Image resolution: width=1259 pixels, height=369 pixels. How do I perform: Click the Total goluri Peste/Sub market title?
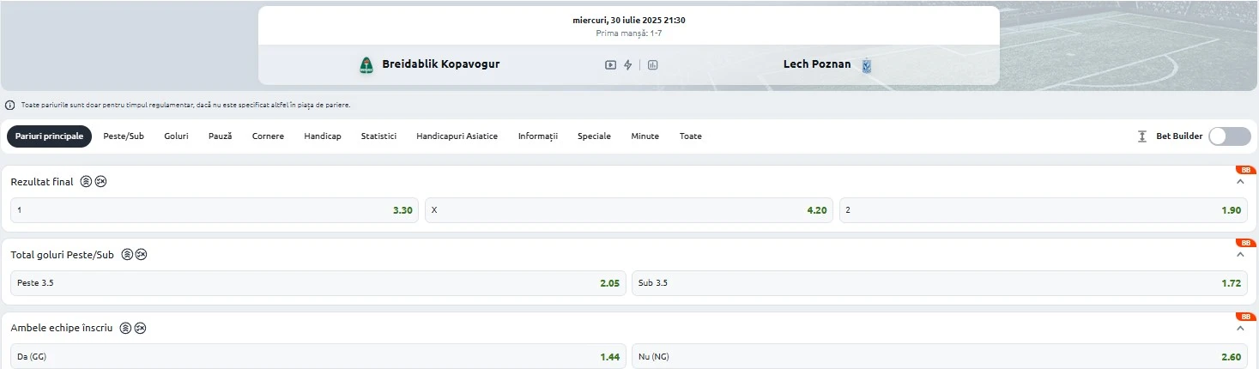pos(62,255)
